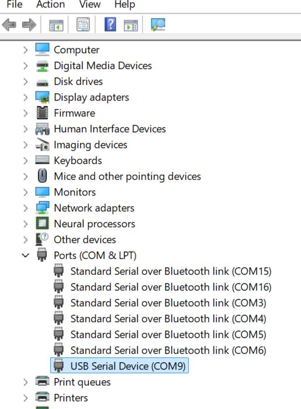Select USB Serial Device (COM9)
Image resolution: width=301 pixels, height=409 pixels.
click(119, 366)
